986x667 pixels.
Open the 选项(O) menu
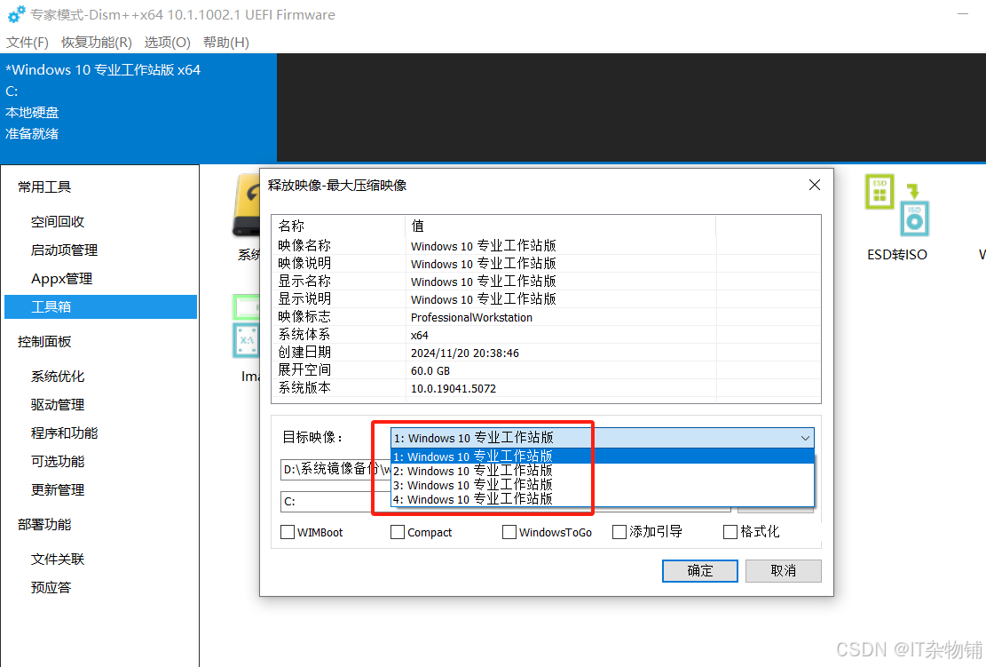tap(167, 42)
